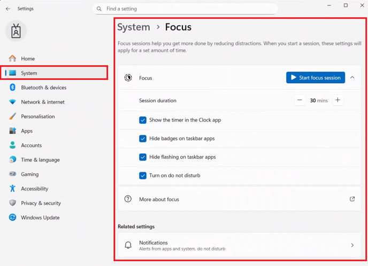Click the Personalisation paintbrush icon
The height and width of the screenshot is (266, 368).
pyautogui.click(x=12, y=116)
